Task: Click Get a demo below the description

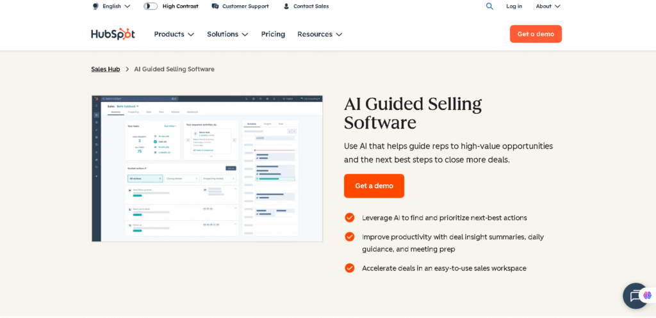Action: (374, 186)
